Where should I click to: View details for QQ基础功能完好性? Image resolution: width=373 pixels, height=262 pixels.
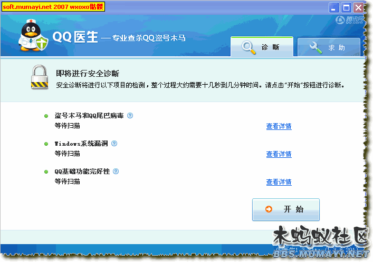click(x=279, y=182)
